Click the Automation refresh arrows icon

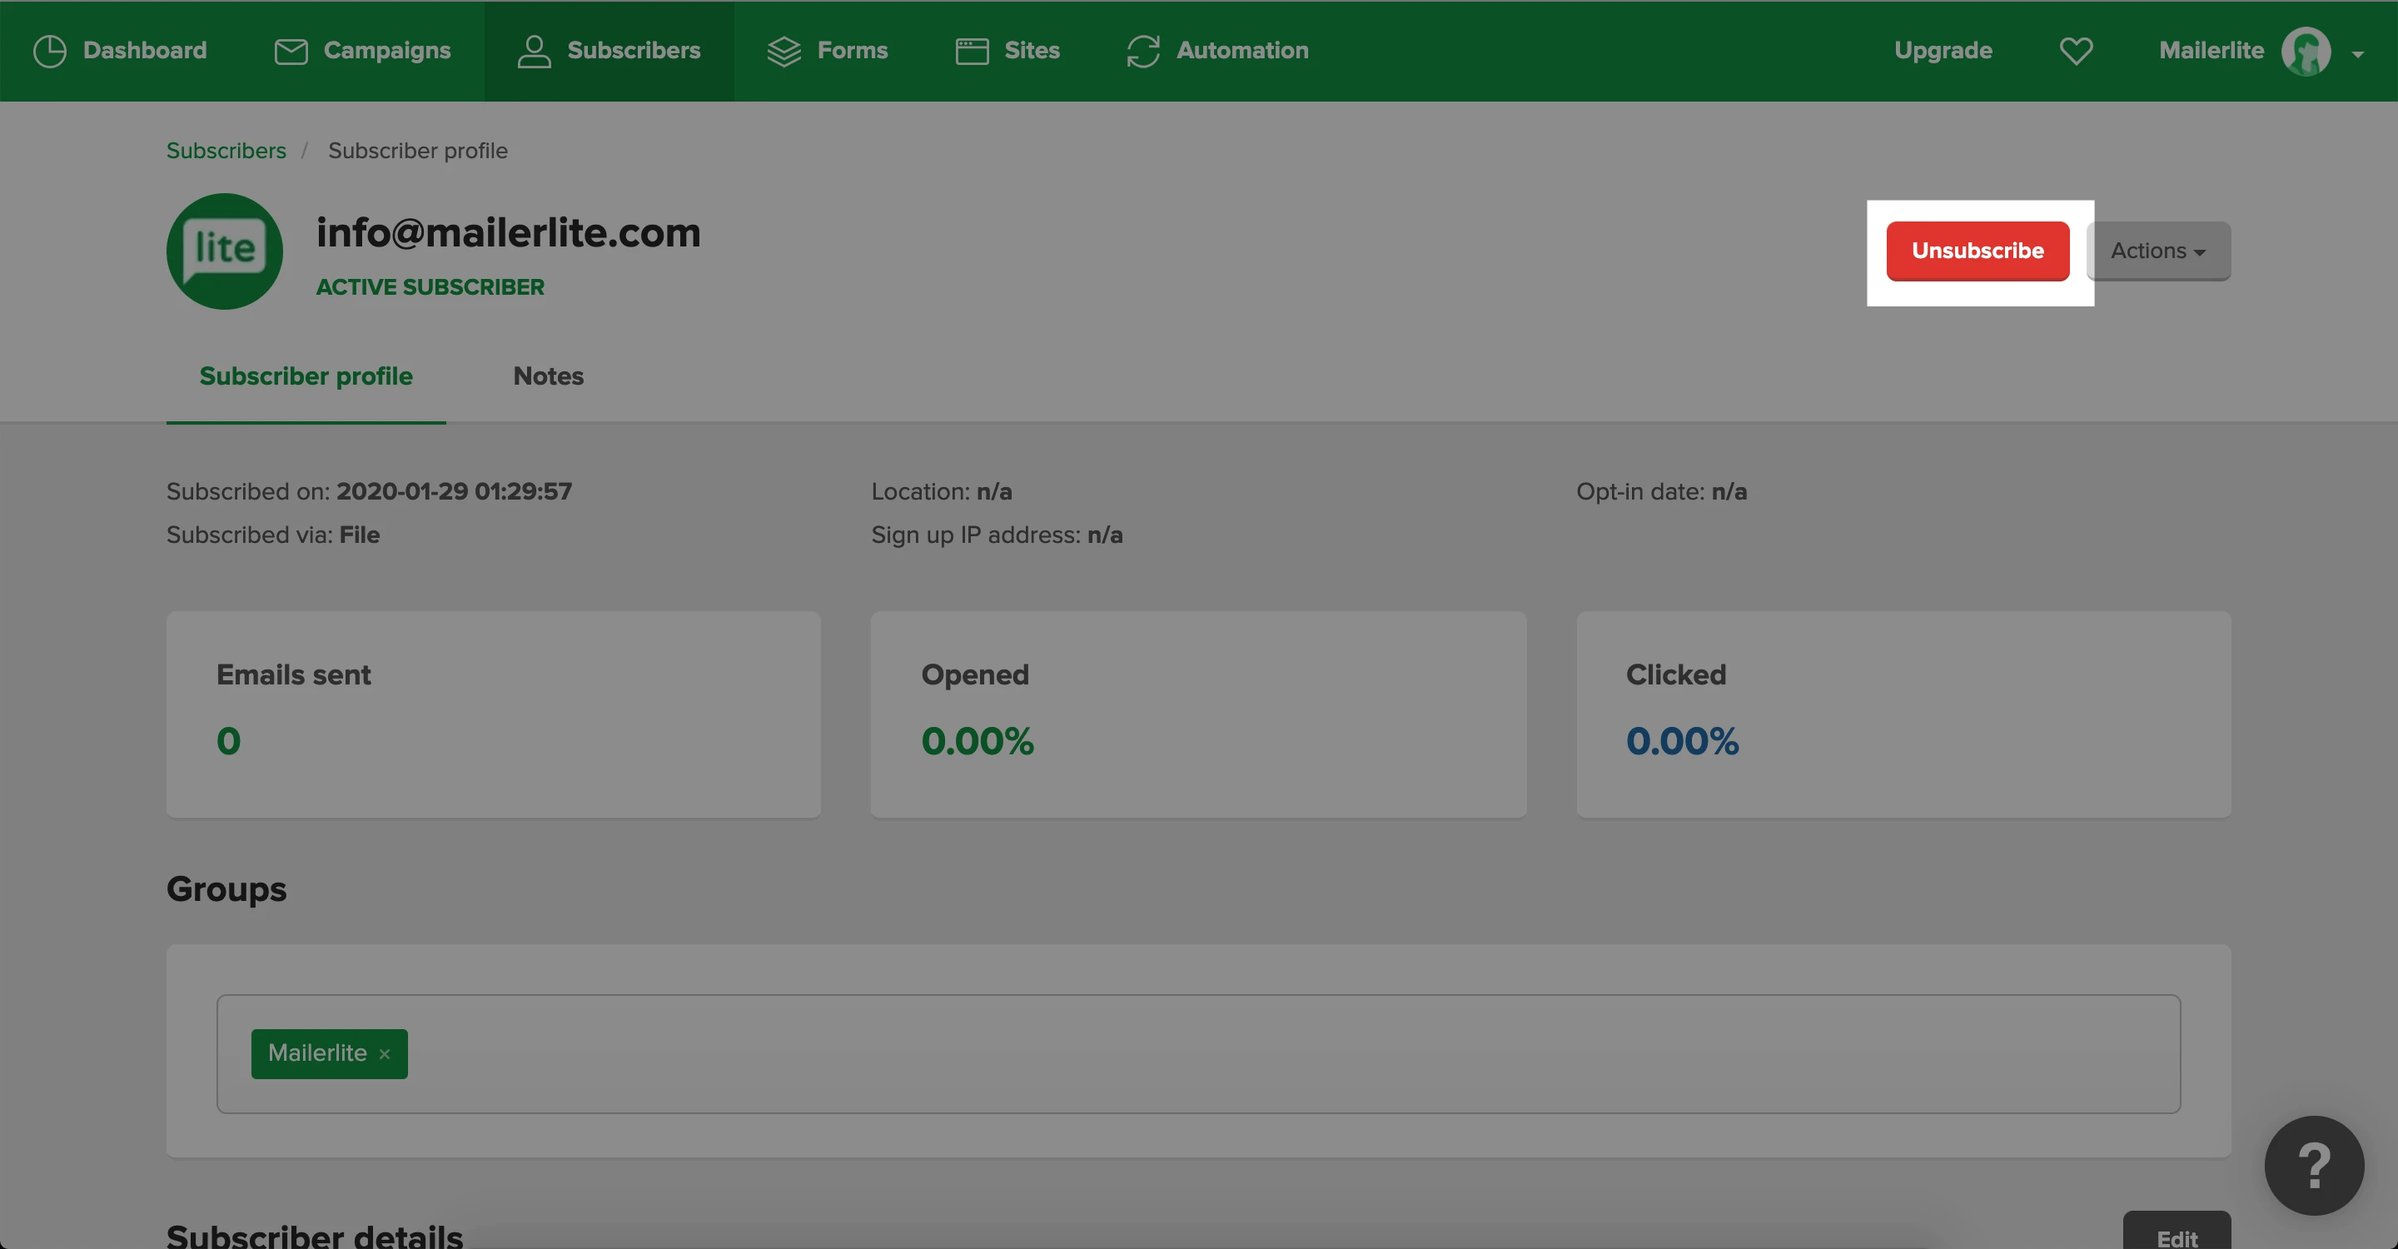pos(1142,51)
